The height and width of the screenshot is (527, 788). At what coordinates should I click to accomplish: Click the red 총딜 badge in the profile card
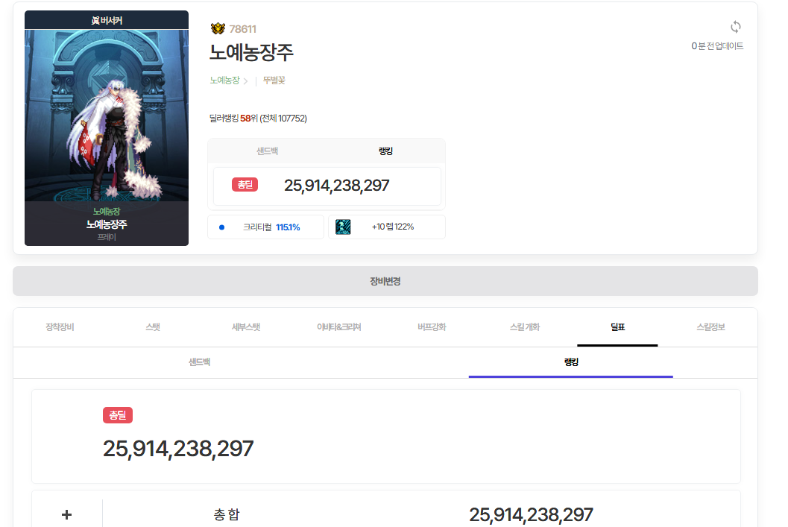[x=245, y=185]
